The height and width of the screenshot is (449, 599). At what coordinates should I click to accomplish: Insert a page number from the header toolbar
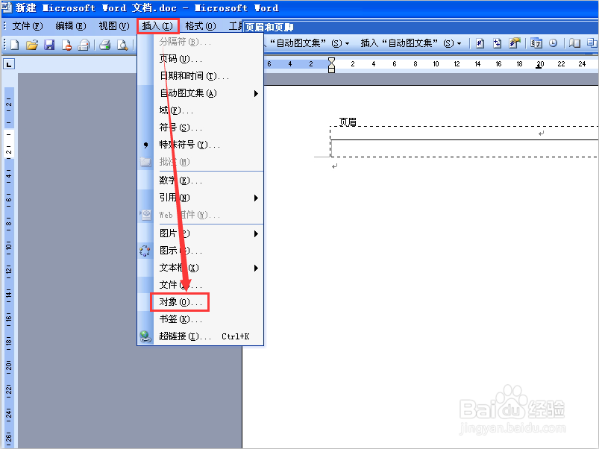point(480,43)
